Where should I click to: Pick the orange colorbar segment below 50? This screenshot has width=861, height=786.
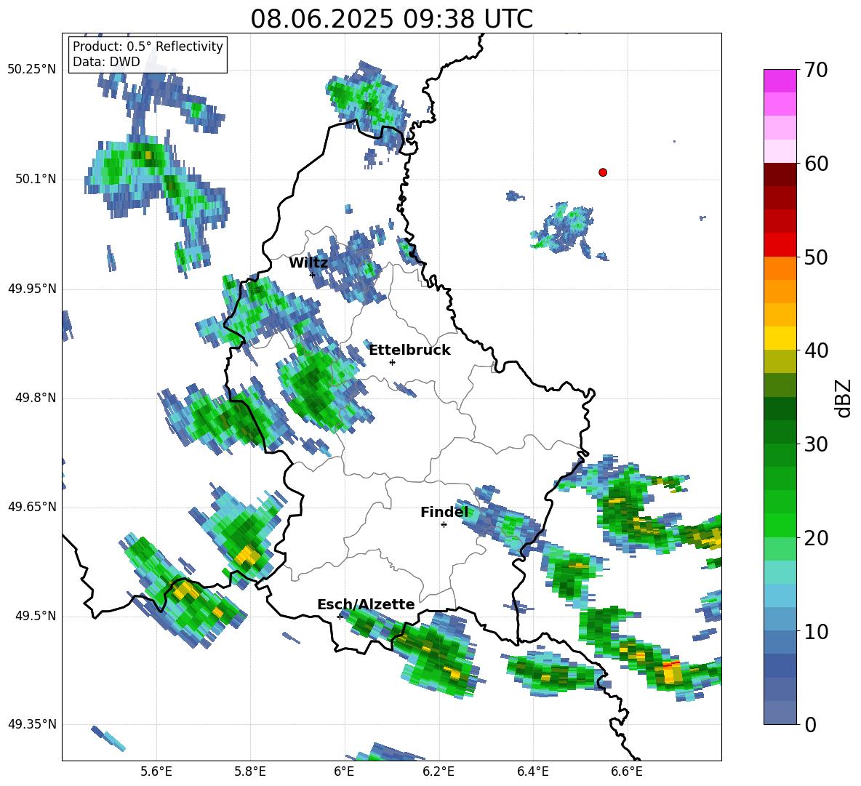[x=780, y=268]
